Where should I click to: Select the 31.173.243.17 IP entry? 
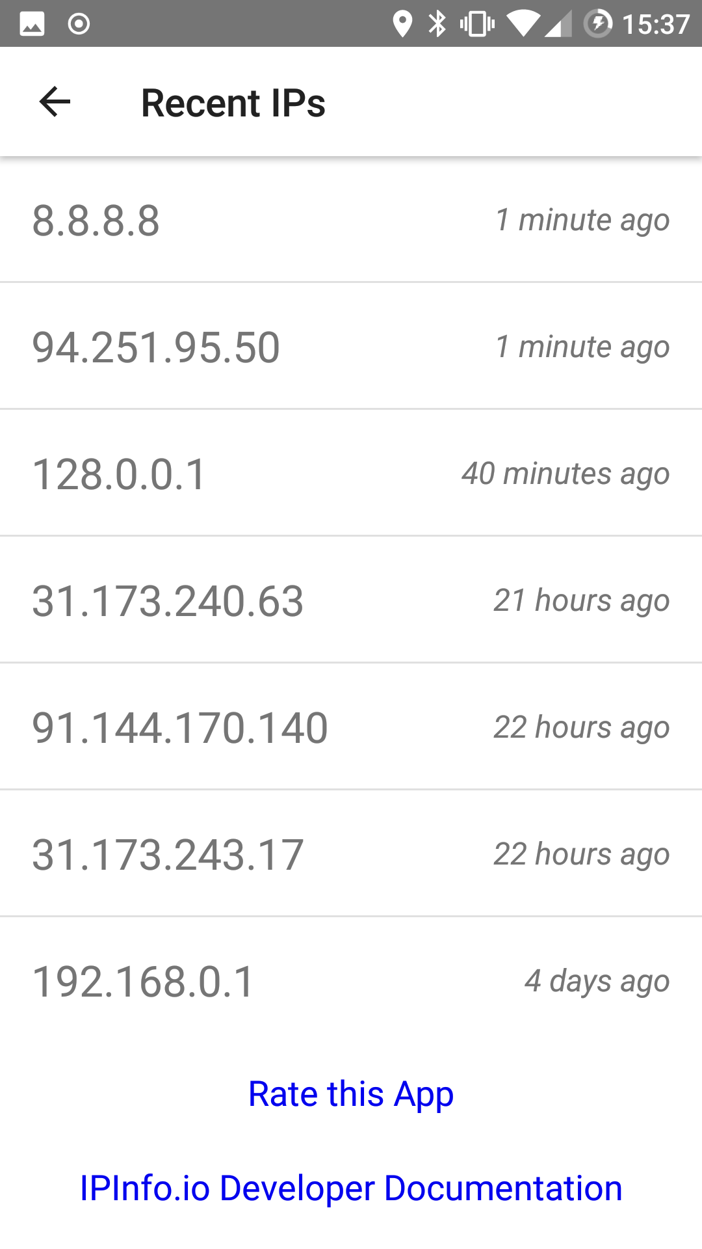(351, 854)
